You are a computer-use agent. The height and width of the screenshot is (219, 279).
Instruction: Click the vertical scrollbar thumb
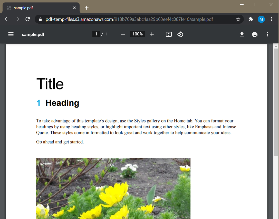[x=276, y=102]
